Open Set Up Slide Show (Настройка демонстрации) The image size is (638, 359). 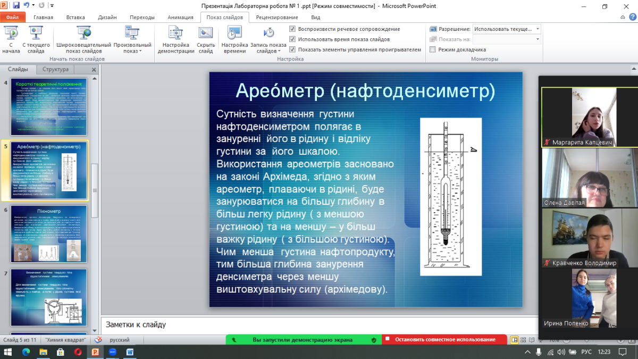[176, 39]
